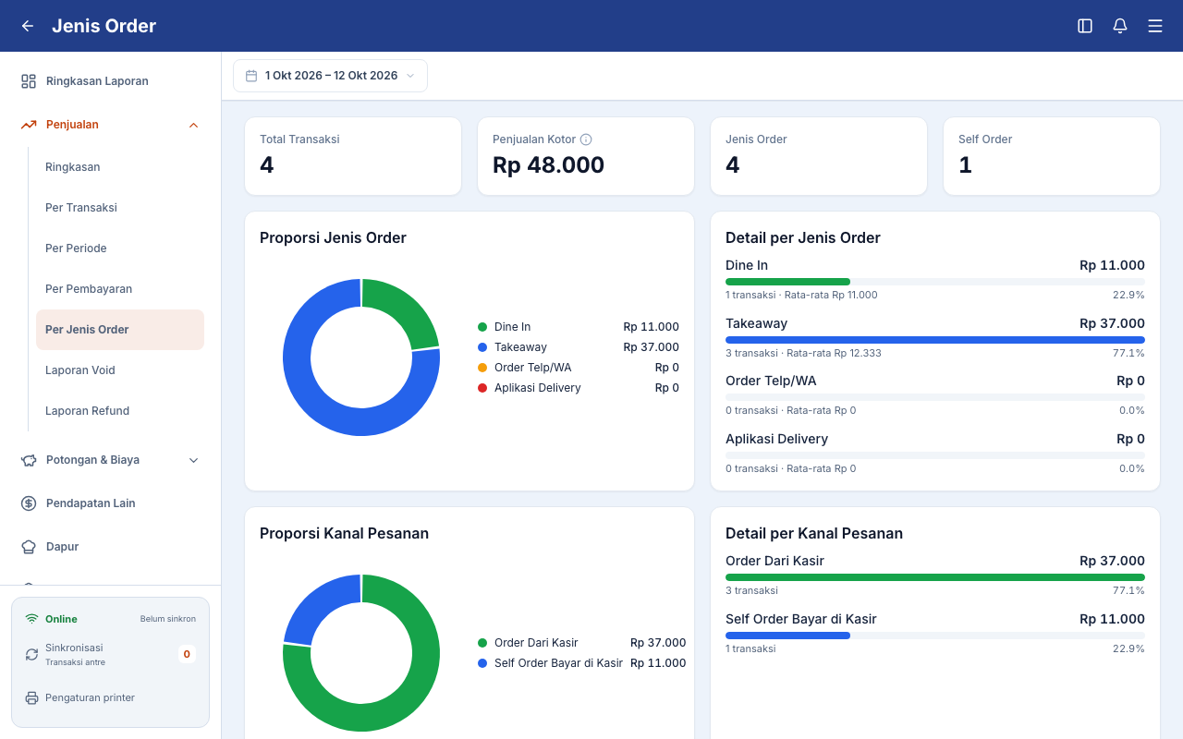Open notifications bell icon

pyautogui.click(x=1120, y=26)
